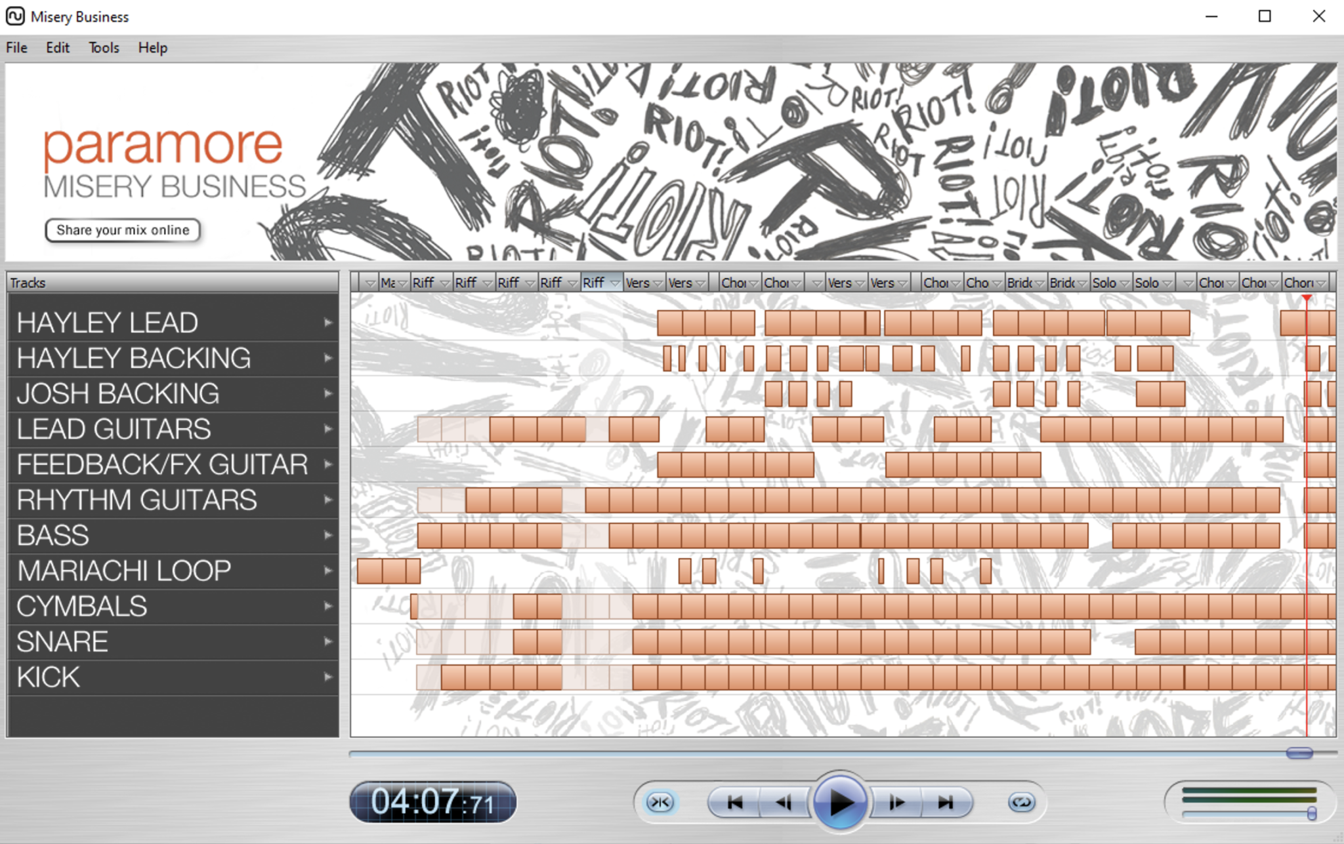Step forward one section
Screen dimensions: 1344x844
tap(896, 802)
